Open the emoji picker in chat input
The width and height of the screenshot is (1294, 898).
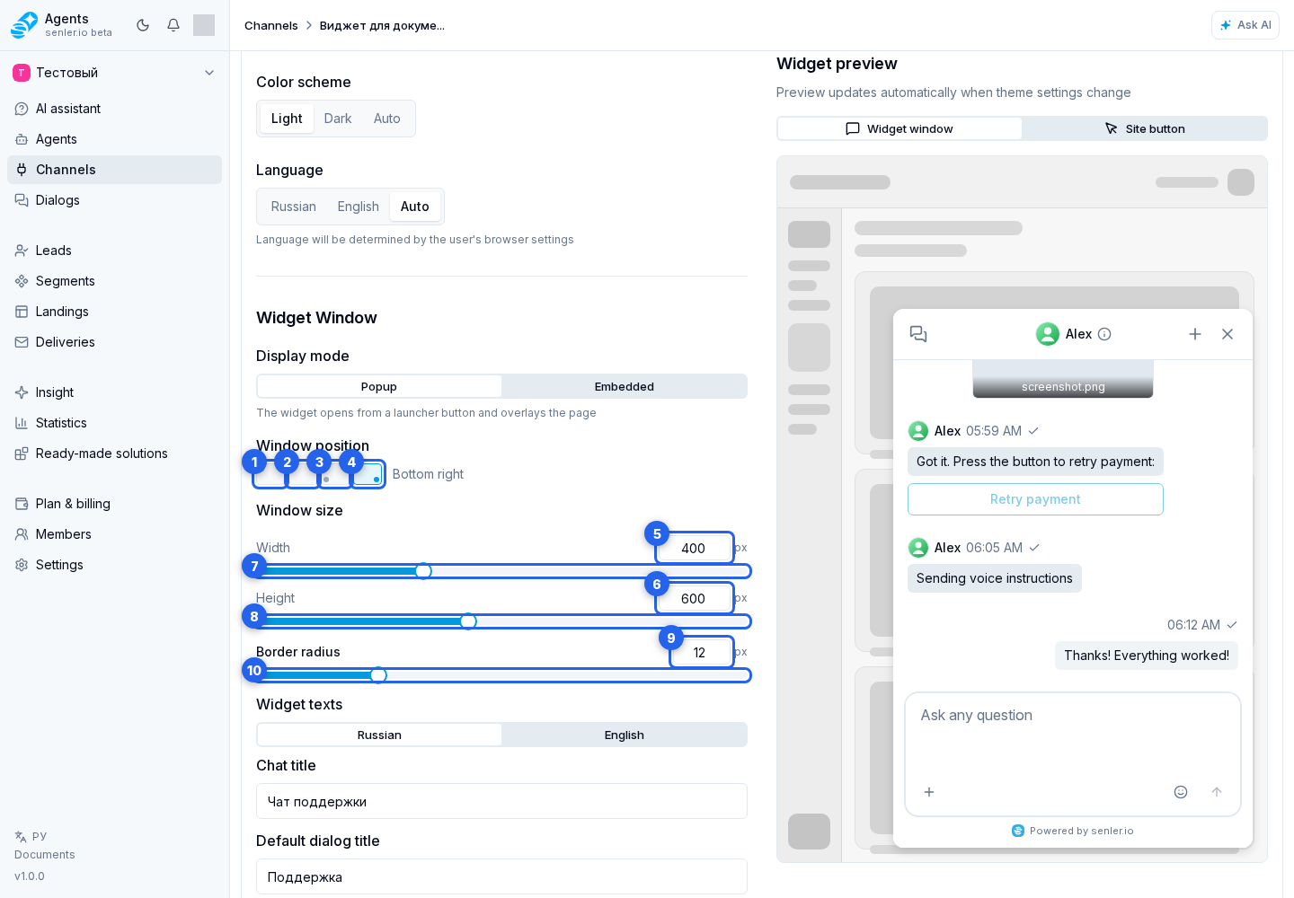tap(1181, 792)
